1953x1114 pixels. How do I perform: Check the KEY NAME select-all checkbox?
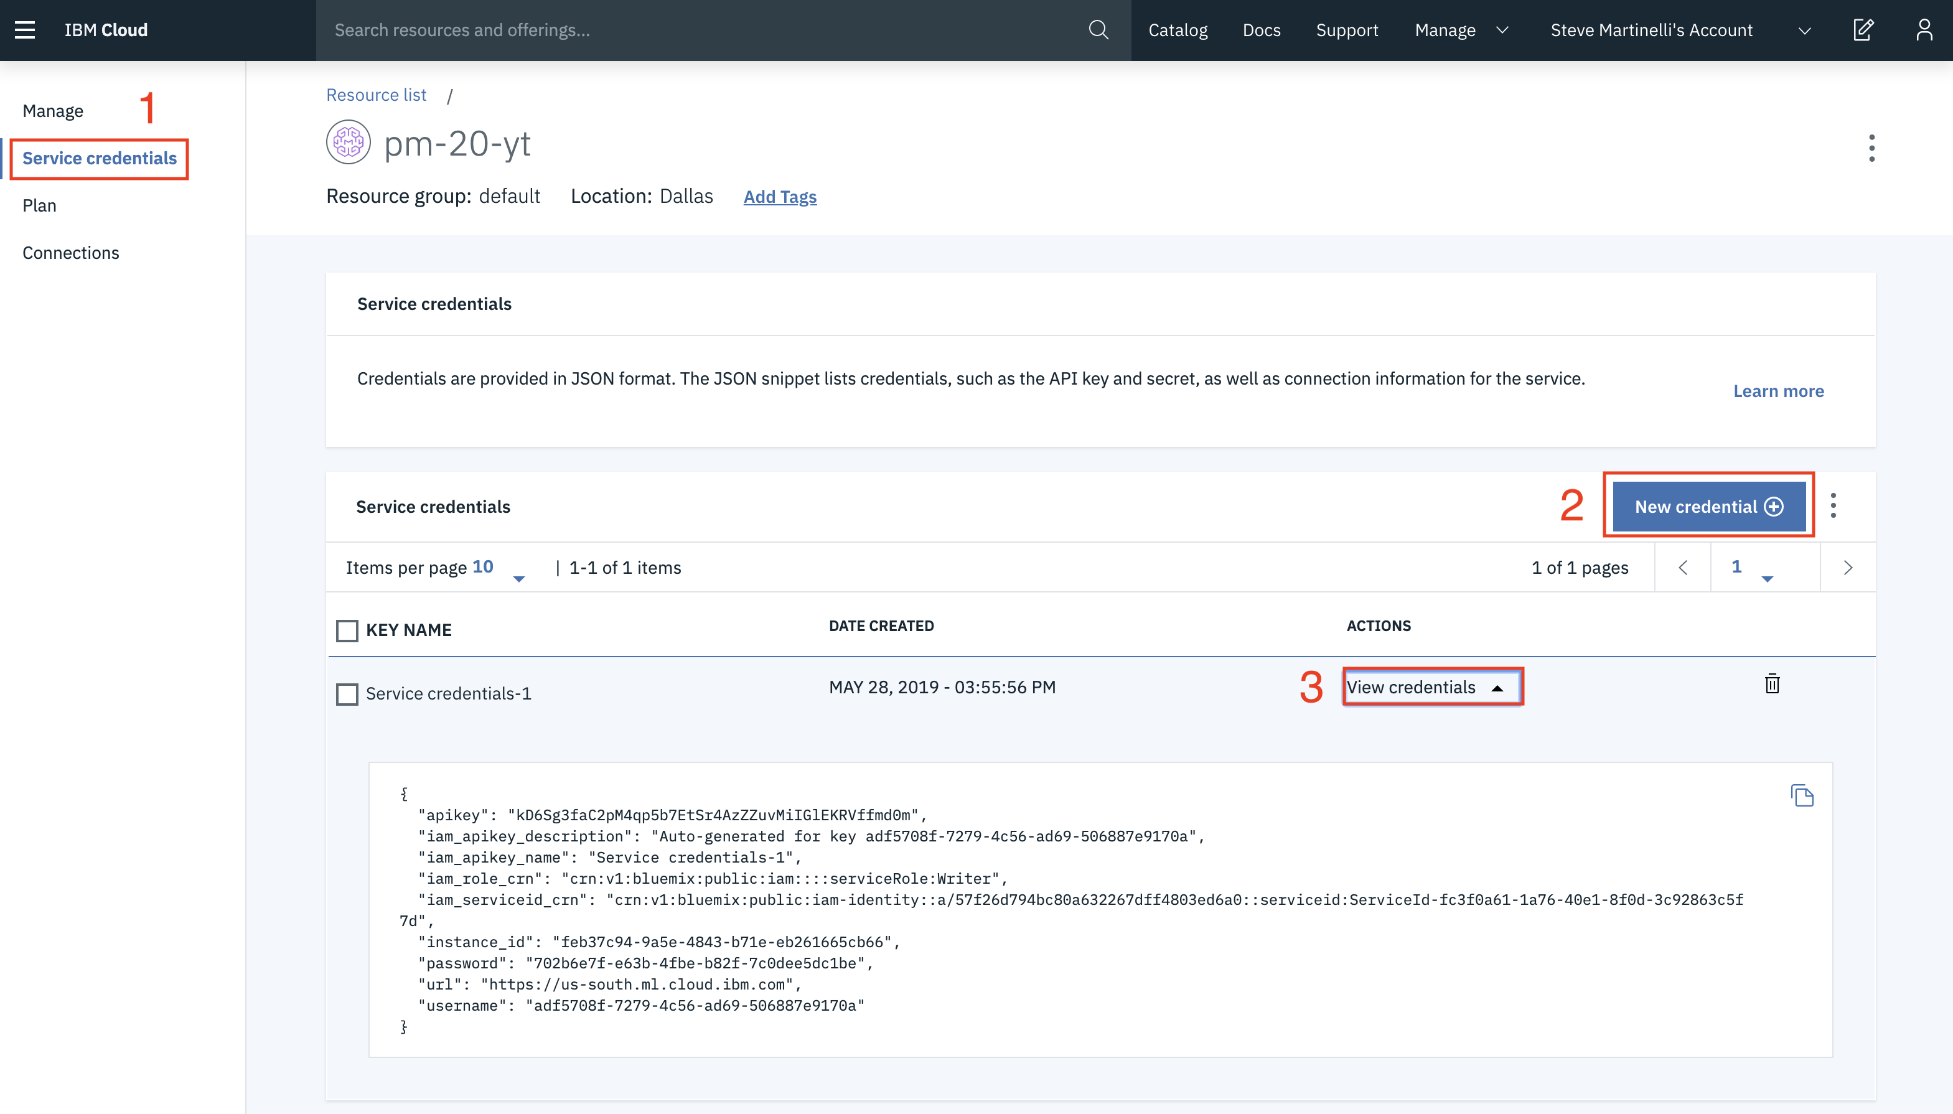(x=347, y=630)
